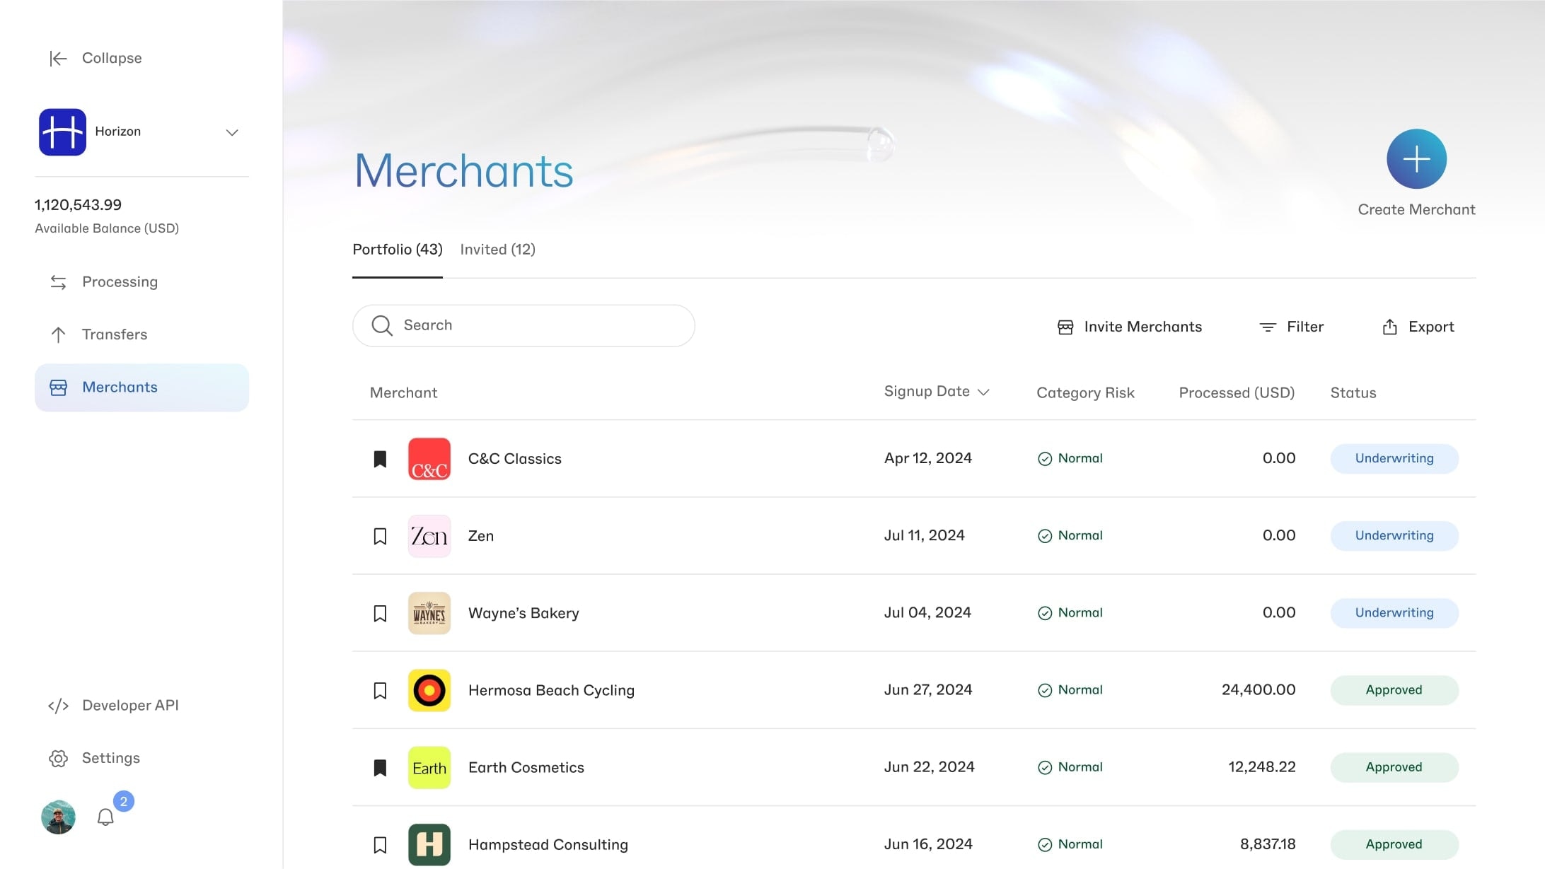Click signup date Apr 12, 2024
The width and height of the screenshot is (1545, 869).
928,458
